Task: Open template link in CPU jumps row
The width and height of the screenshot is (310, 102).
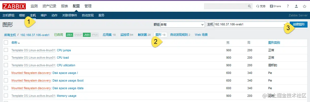Action: tap(33, 50)
